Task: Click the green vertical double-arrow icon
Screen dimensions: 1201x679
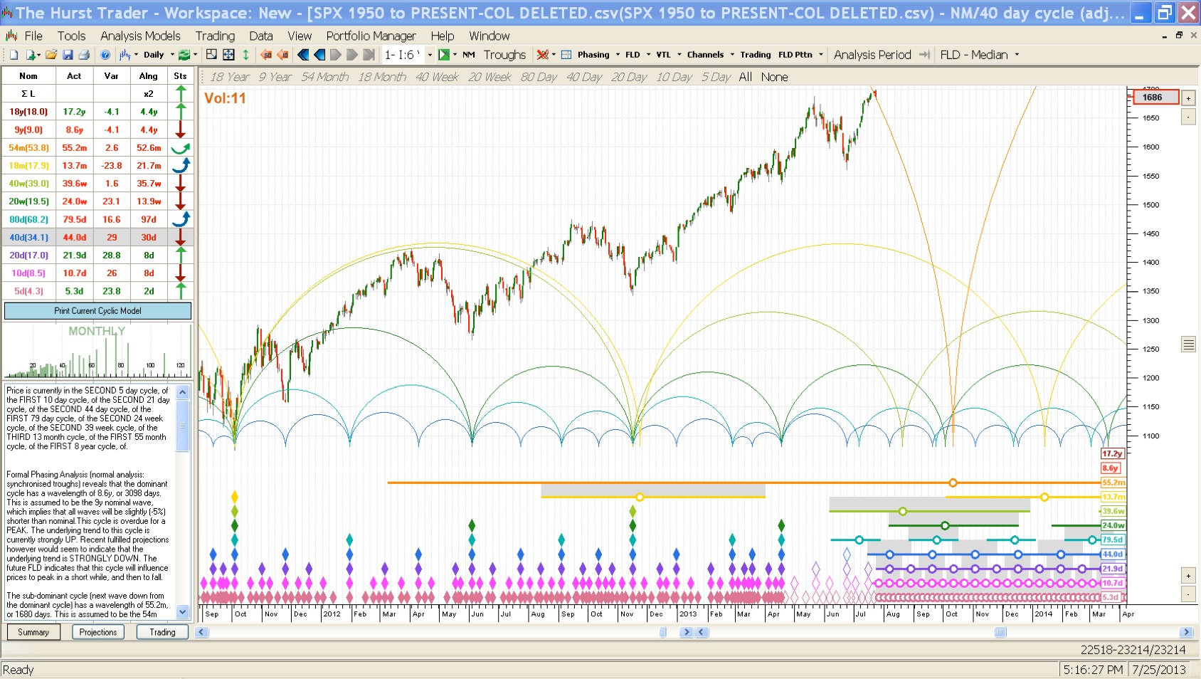Action: (x=245, y=55)
